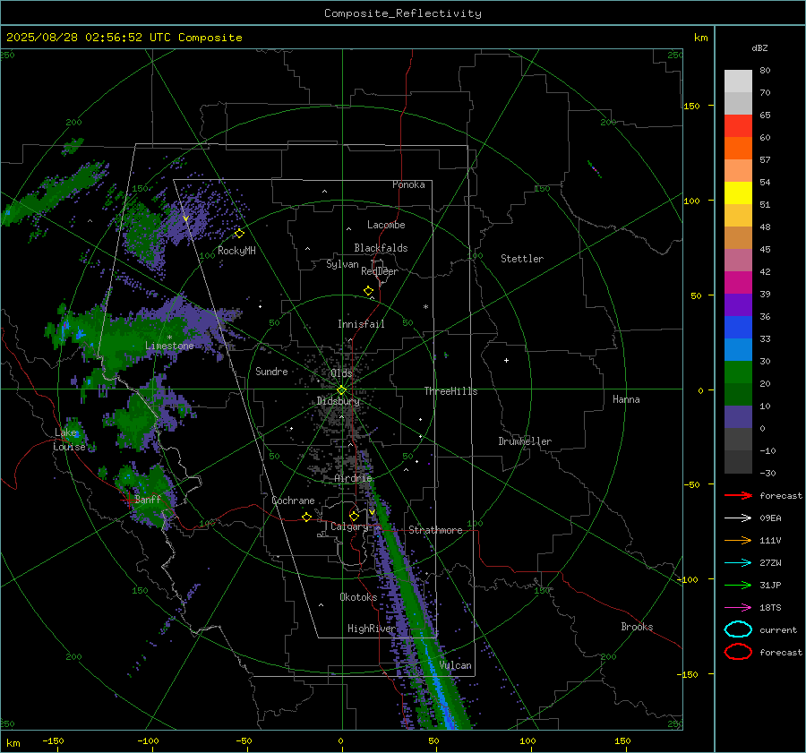This screenshot has width=806, height=753.
Task: Click the Lacombe label
Action: click(x=386, y=225)
